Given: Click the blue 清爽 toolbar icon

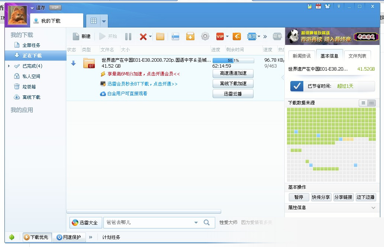Looking at the screenshot, I should tap(252, 36).
